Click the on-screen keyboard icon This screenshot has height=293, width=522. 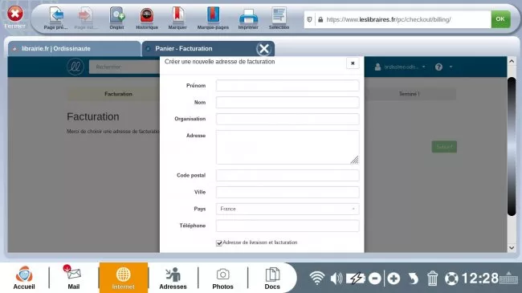[508, 277]
